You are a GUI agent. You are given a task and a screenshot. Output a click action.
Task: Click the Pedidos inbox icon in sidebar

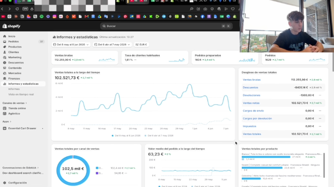tap(5, 42)
